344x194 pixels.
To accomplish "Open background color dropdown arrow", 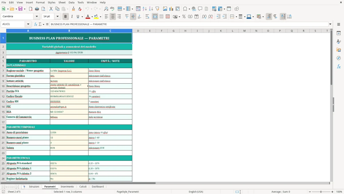I will [101, 17].
